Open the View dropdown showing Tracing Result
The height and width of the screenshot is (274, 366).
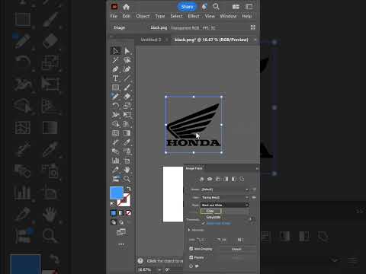coord(225,197)
